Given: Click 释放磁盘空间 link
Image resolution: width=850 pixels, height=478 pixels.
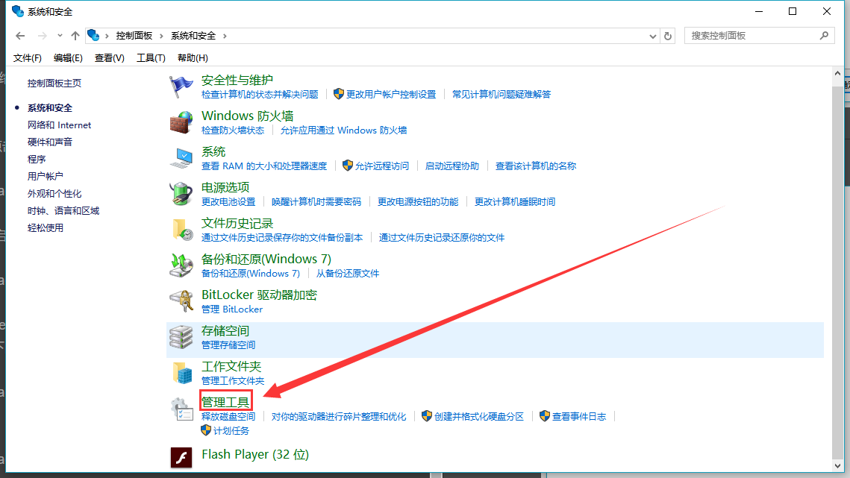Looking at the screenshot, I should [x=228, y=417].
